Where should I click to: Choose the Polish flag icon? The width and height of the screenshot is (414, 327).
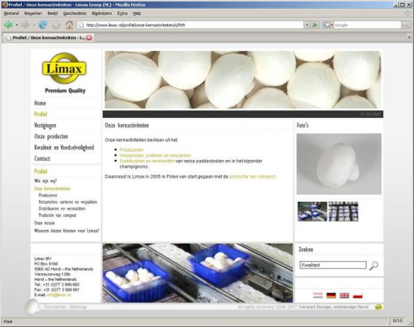(x=358, y=295)
